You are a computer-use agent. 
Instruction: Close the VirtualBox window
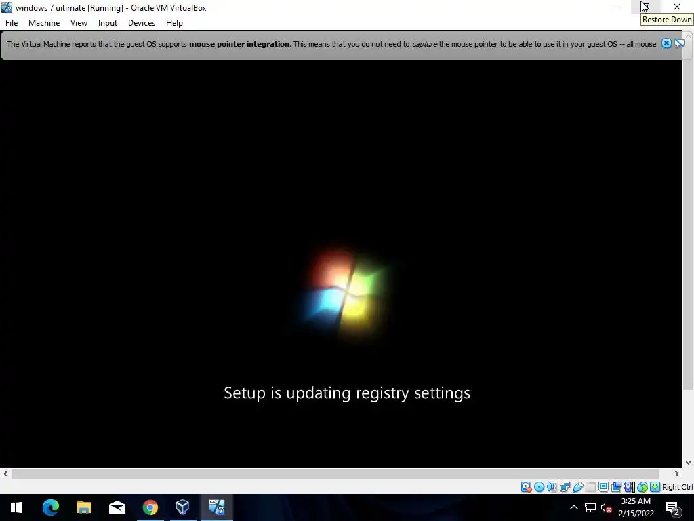(x=677, y=7)
